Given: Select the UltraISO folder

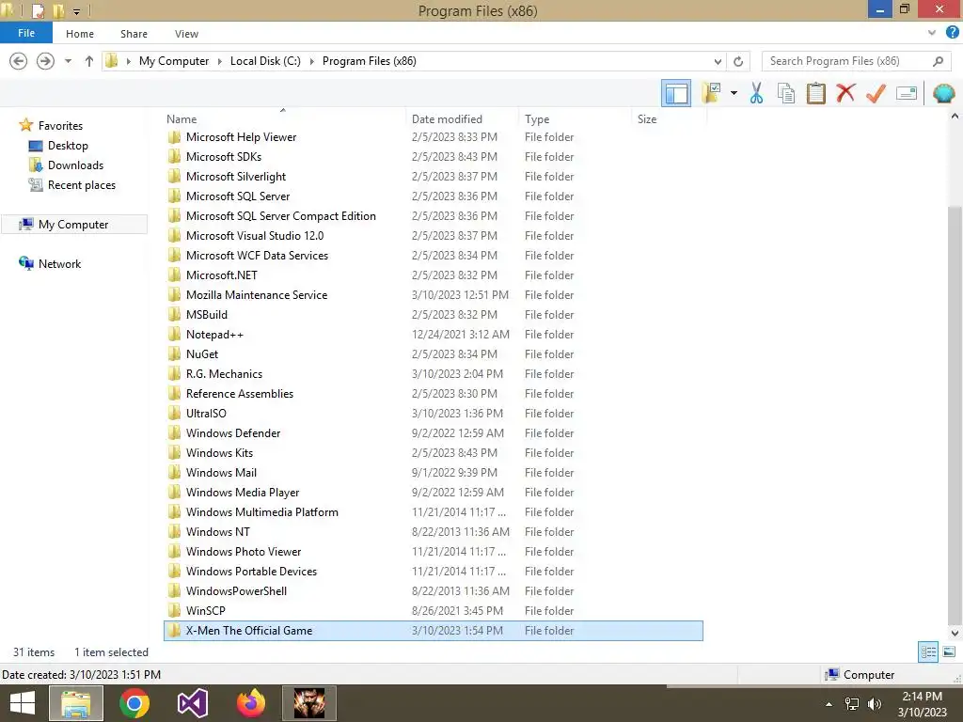Looking at the screenshot, I should 433,414.
